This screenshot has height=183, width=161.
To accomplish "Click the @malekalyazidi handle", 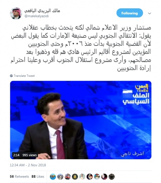I will point(36,16).
